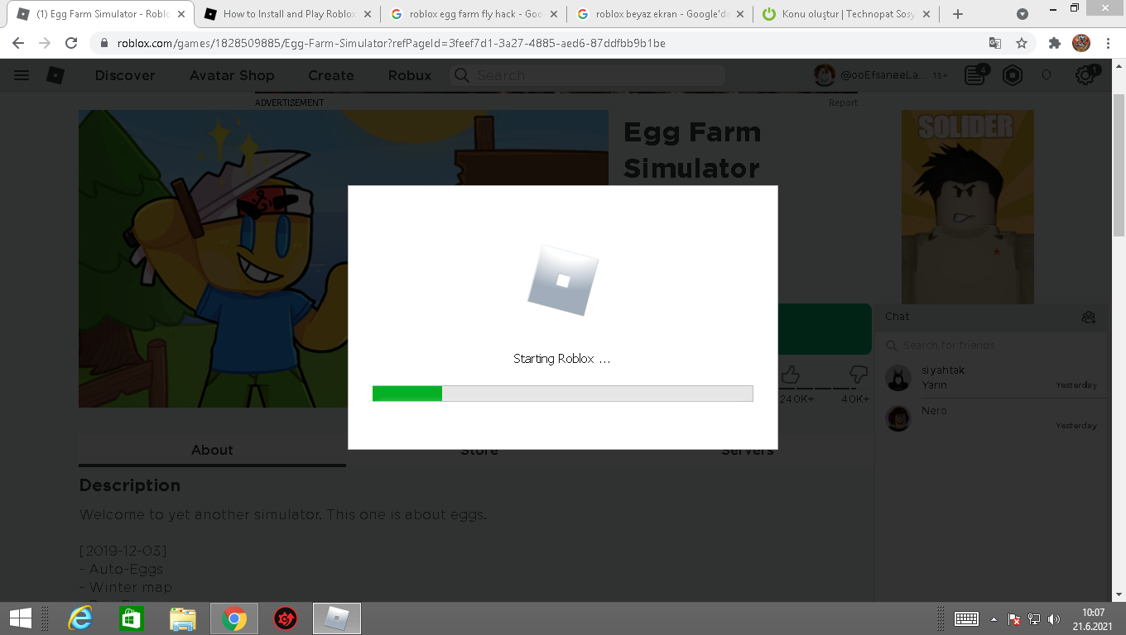Open the Chrome extensions puzzle icon
This screenshot has height=635, width=1126.
(x=1054, y=43)
